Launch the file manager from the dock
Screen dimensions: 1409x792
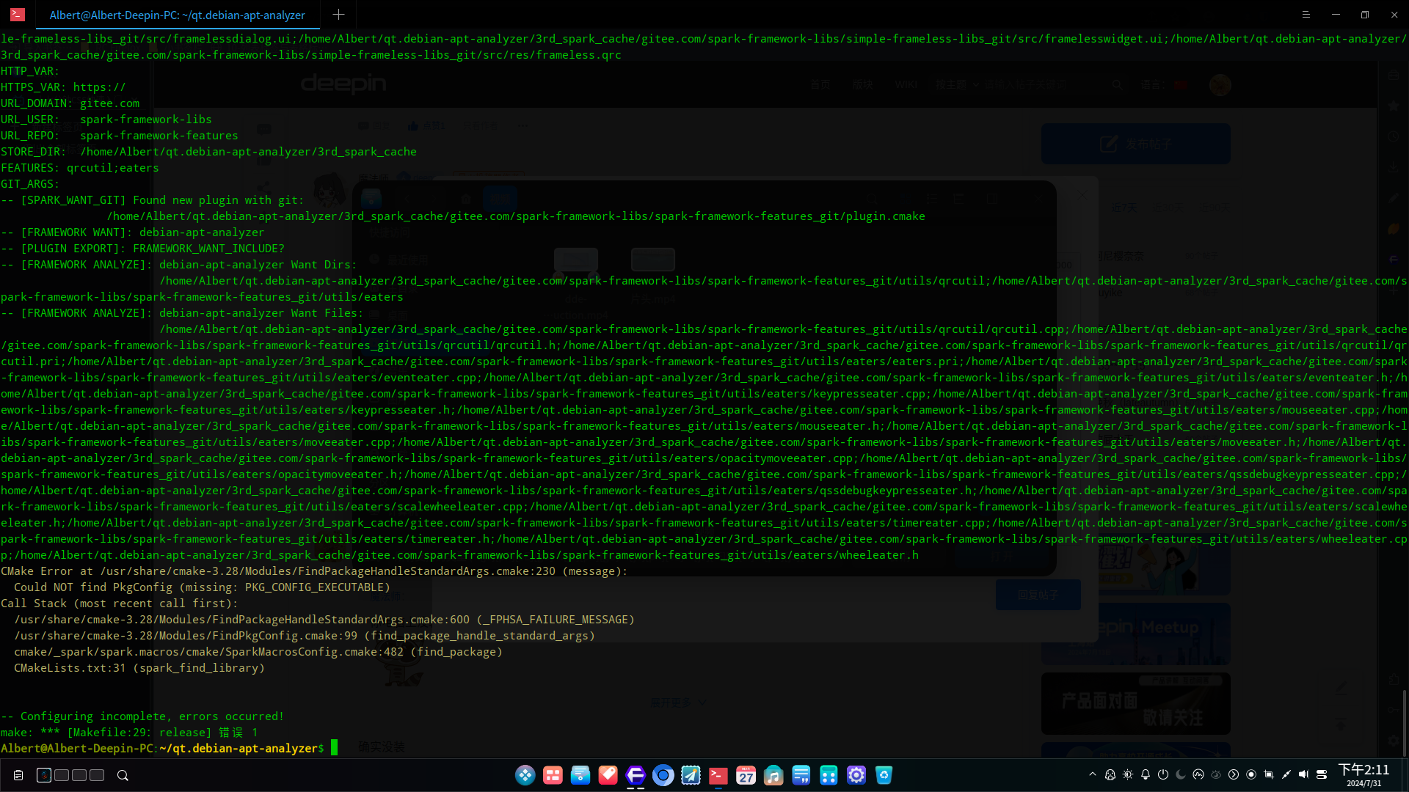pyautogui.click(x=580, y=775)
